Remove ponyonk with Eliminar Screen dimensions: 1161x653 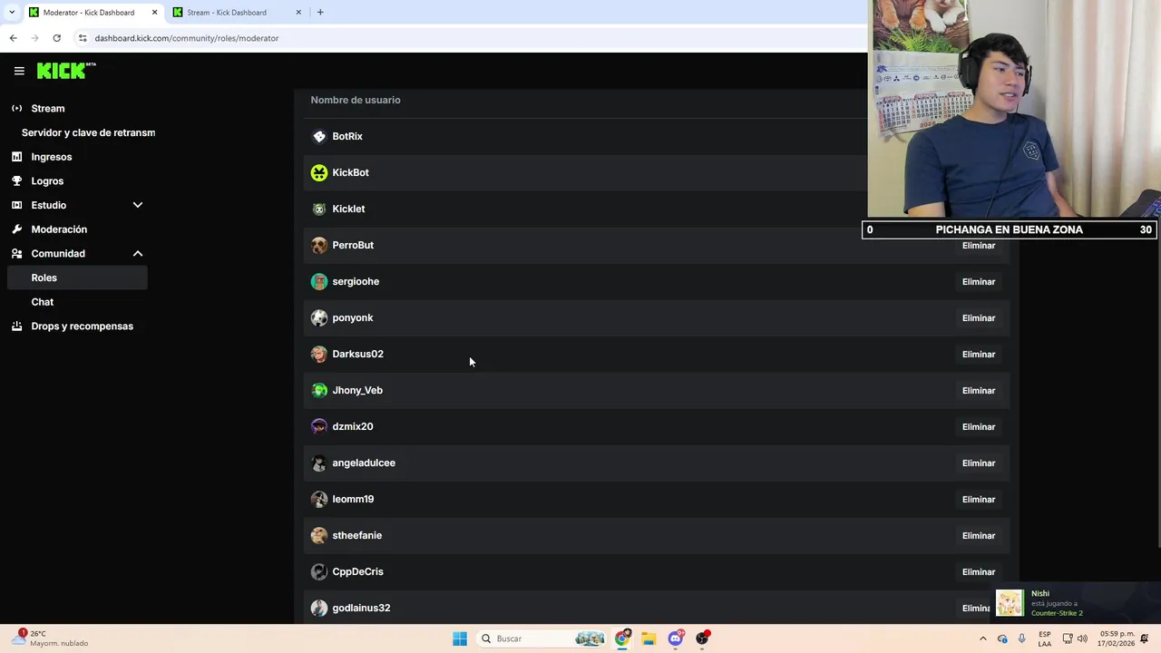point(979,318)
